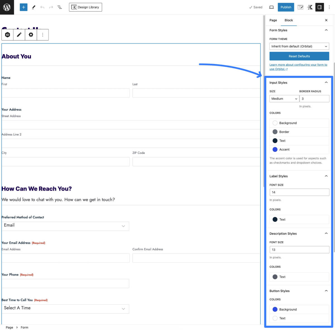This screenshot has width=335, height=330.
Task: Collapse the Label Styles panel
Action: pyautogui.click(x=299, y=176)
